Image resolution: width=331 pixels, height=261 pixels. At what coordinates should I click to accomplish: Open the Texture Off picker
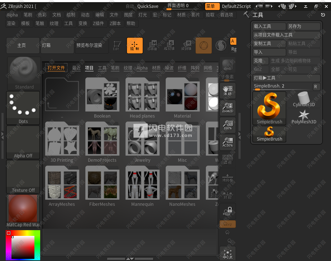point(23,177)
